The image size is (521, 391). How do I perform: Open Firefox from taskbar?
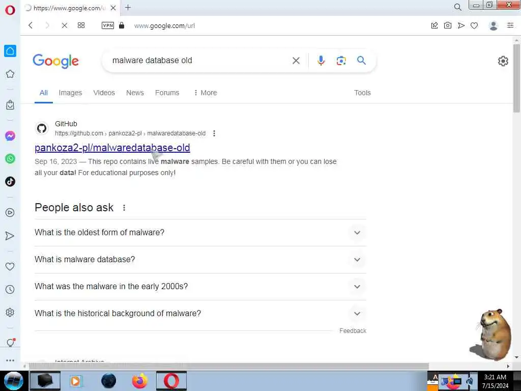point(140,381)
